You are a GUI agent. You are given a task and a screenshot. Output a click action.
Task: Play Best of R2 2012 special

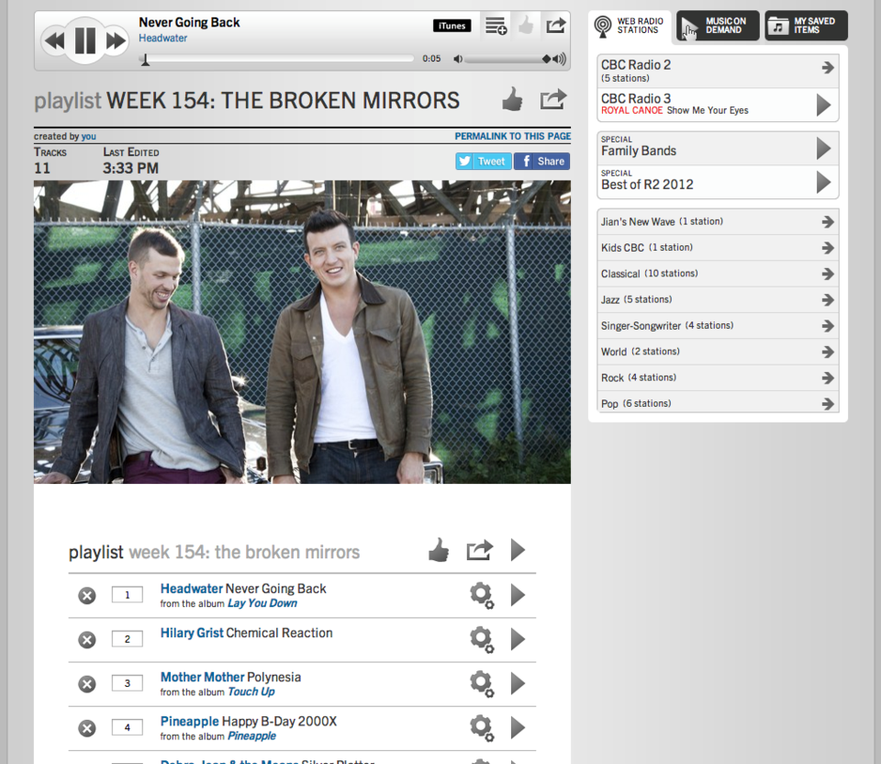[823, 182]
